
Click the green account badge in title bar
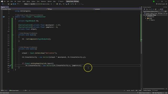click(x=154, y=1)
